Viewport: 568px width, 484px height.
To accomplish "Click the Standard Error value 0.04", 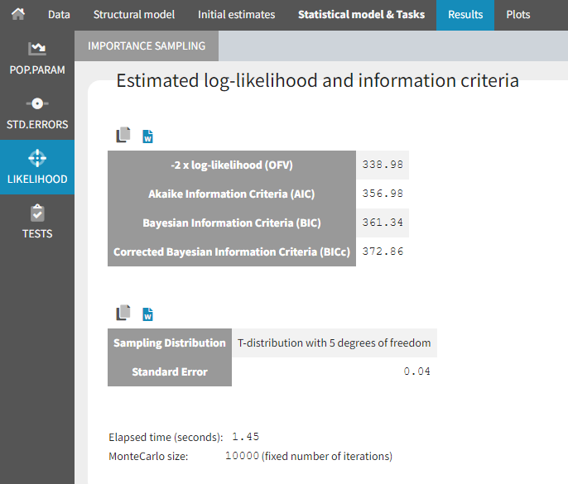I will (417, 371).
